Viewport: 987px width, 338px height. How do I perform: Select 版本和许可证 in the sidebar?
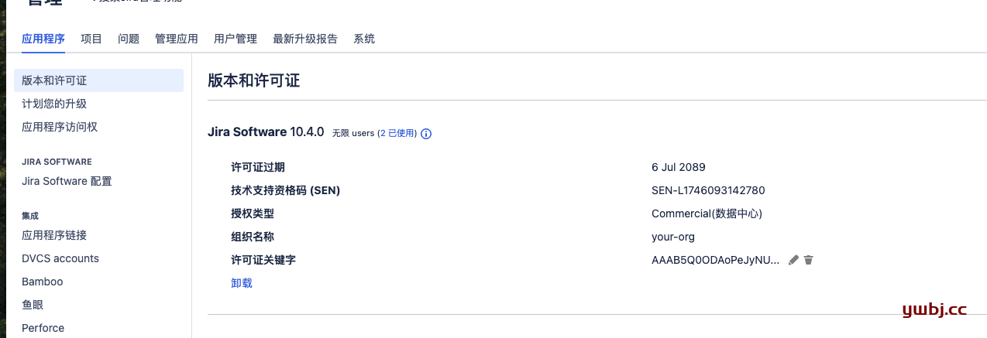(98, 80)
